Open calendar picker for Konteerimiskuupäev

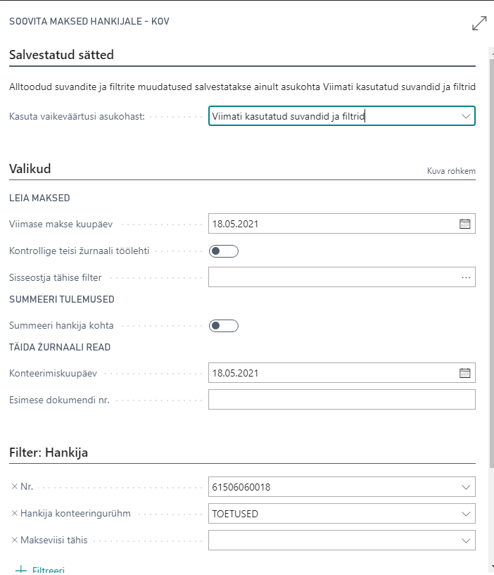[464, 373]
